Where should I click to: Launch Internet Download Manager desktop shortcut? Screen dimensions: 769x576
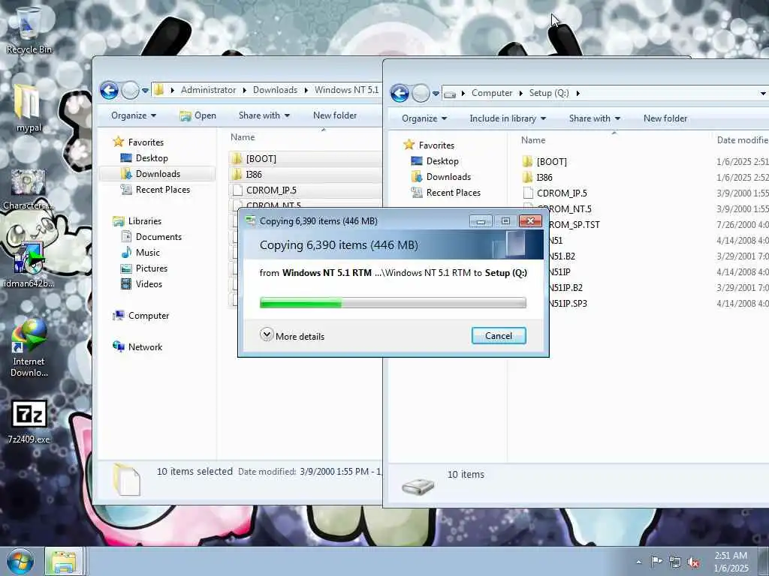click(29, 348)
